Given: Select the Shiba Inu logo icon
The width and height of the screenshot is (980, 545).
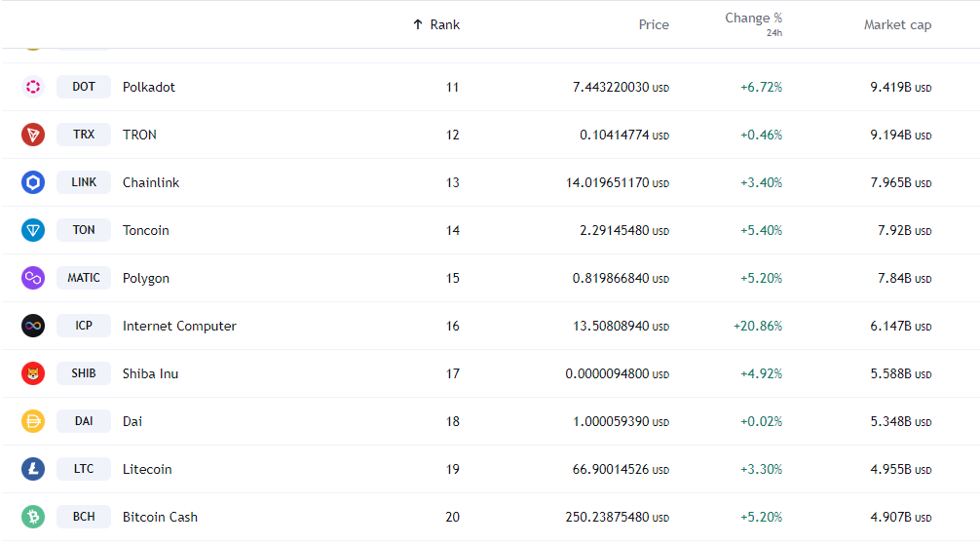Looking at the screenshot, I should coord(33,373).
